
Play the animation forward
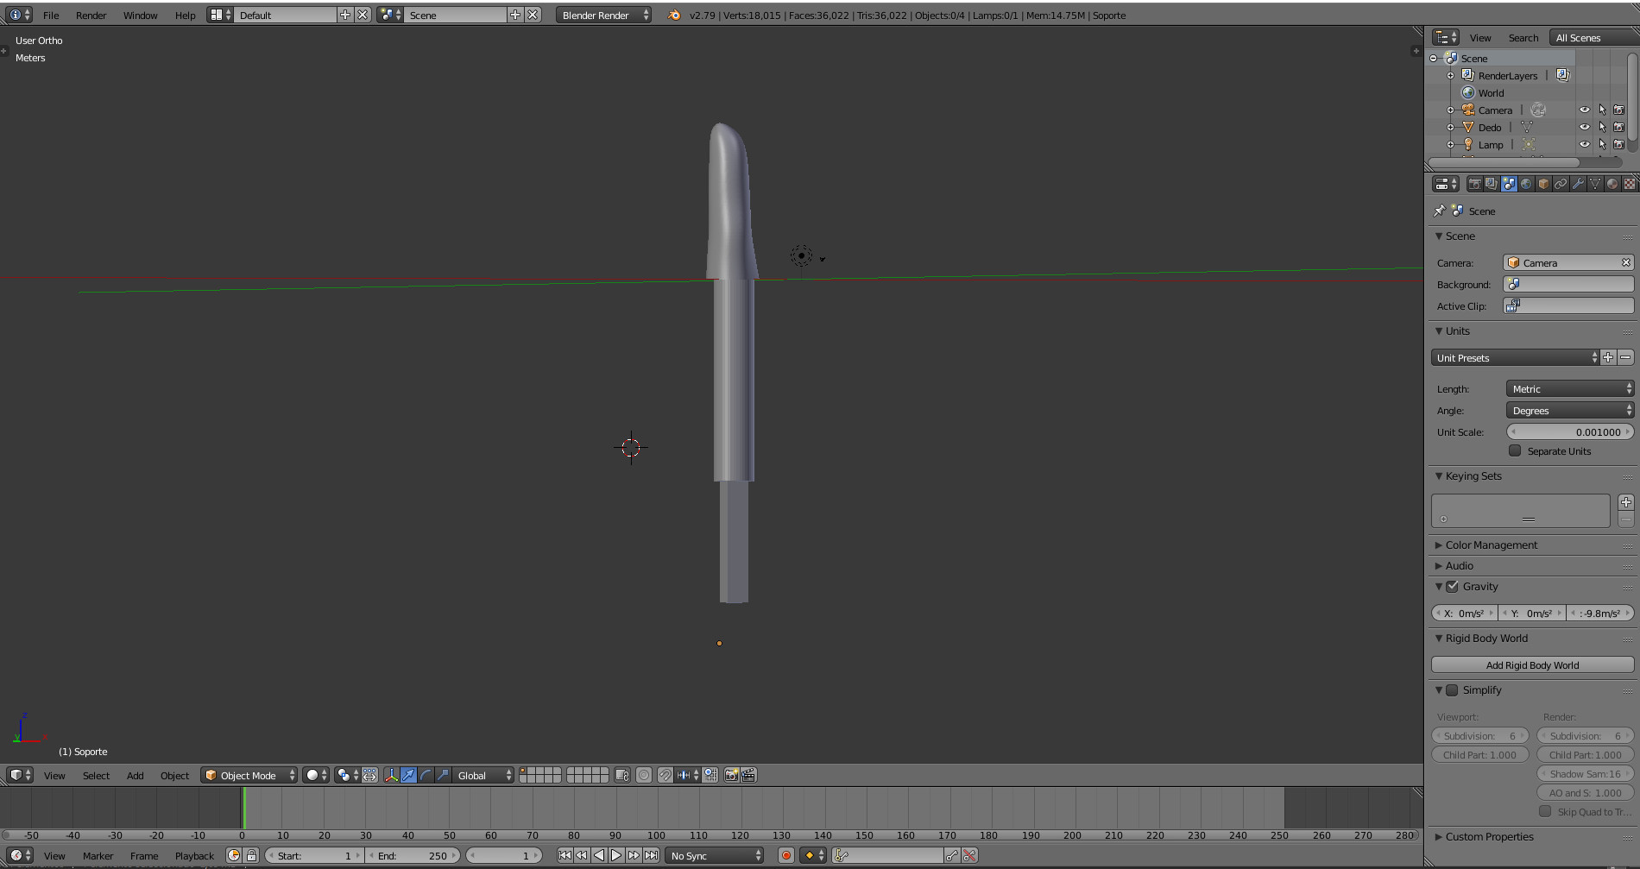tap(616, 855)
